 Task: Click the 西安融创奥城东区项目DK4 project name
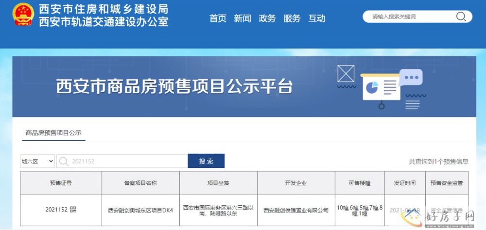click(140, 210)
